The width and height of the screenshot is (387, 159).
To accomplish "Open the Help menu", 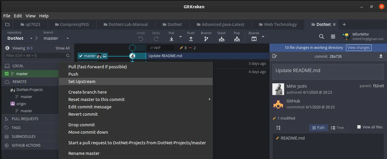I will [x=44, y=16].
